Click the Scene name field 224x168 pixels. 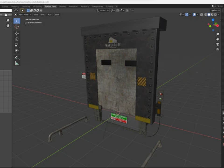[220, 6]
